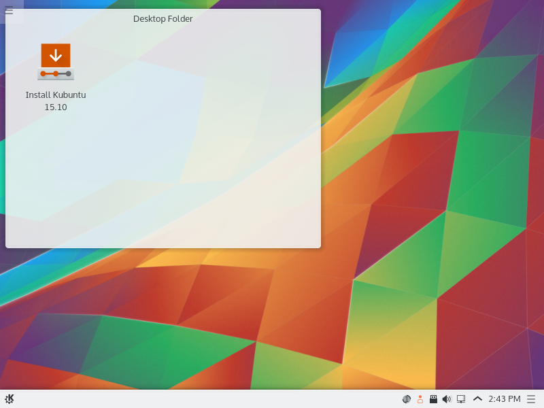The width and height of the screenshot is (544, 408).
Task: Open the audio volume control
Action: (447, 399)
